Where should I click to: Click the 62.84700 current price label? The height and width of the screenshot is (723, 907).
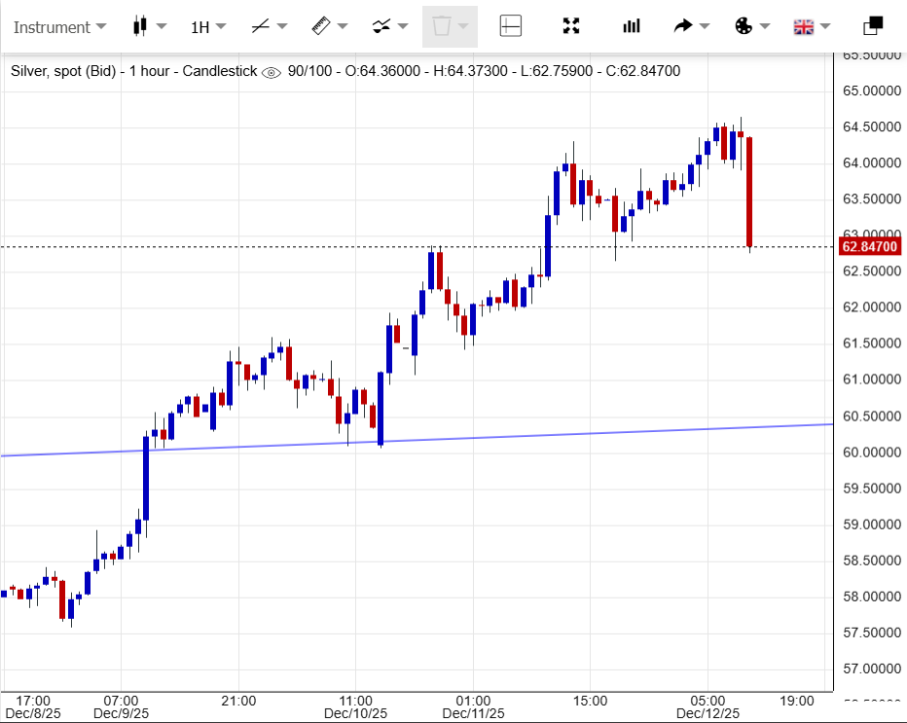pos(869,247)
